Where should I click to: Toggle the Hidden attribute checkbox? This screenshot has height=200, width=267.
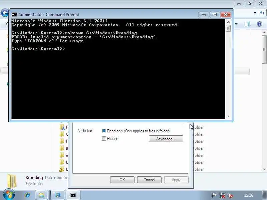[x=104, y=138]
